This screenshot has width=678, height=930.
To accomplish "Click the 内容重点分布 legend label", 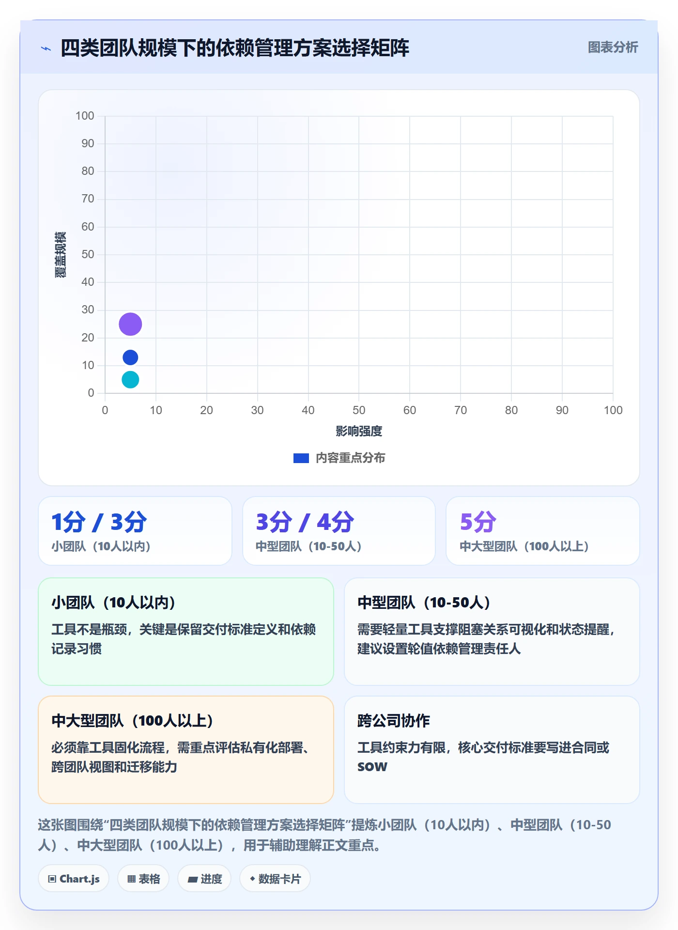I will click(350, 458).
